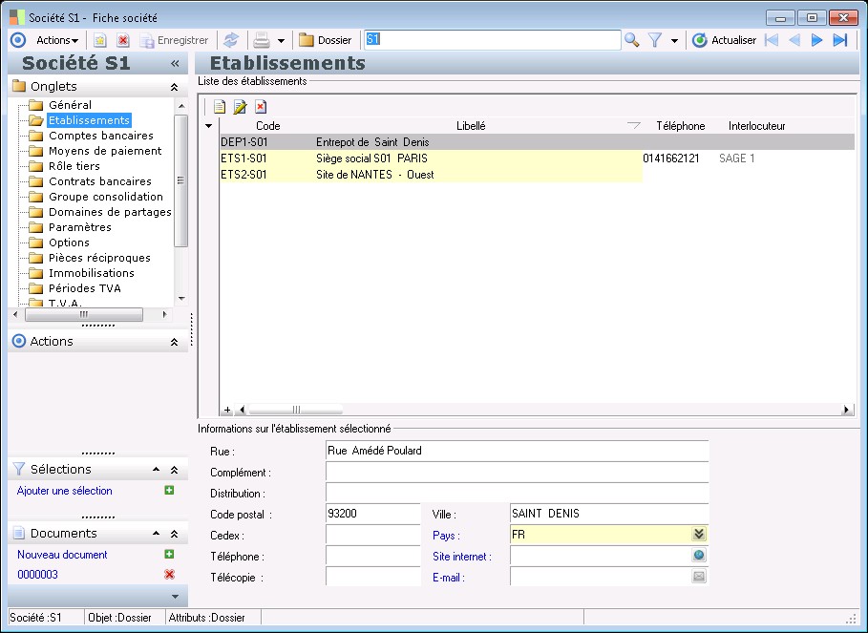
Task: Delete establishment with red X list icon
Action: [260, 107]
